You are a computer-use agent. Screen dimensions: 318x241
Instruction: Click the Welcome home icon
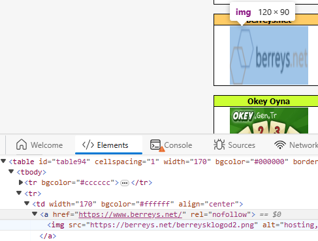coord(22,145)
